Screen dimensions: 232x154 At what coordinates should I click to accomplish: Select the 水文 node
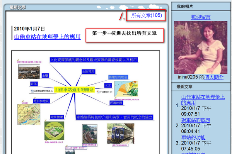[x=108, y=85]
